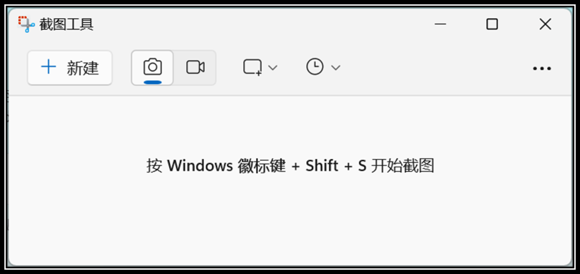The height and width of the screenshot is (274, 580).
Task: Minimize the 截图工具 window
Action: coord(440,24)
